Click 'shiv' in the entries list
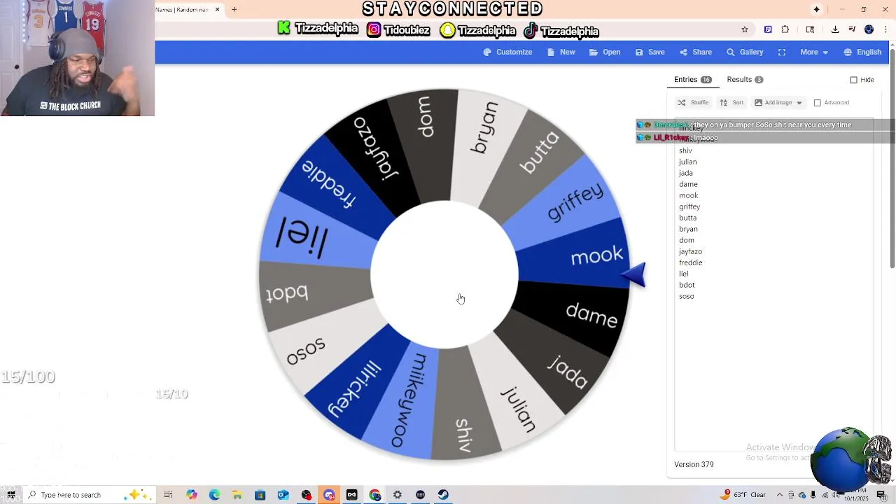 [685, 150]
